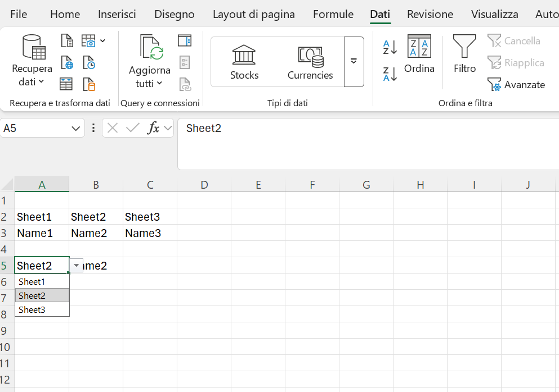Apply the Stocks data type
Screen dimensions: 559x392
click(244, 62)
